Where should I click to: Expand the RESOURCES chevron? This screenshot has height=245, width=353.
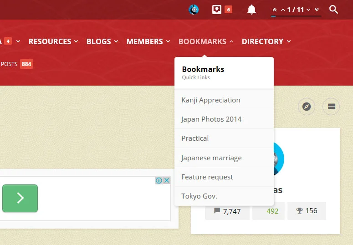76,41
